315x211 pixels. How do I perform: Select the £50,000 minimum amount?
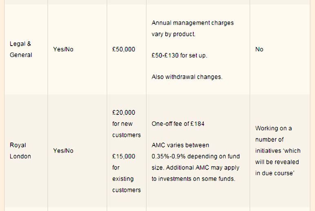[124, 49]
